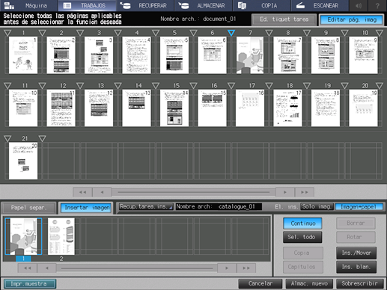
Task: Jump to last pages with main fast-forward arrow
Action: (305, 192)
